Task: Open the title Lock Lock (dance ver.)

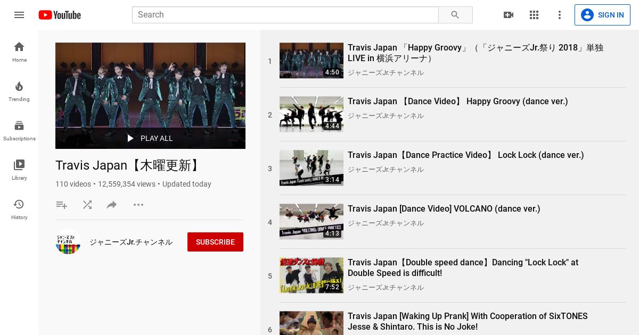Action: tap(466, 155)
